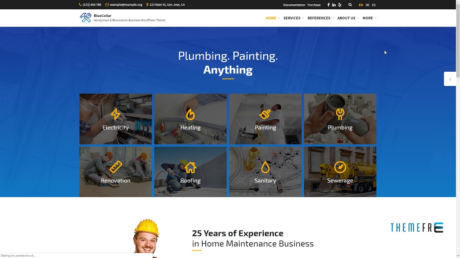460x258 pixels.
Task: Select the Painting brush service tile
Action: [265, 119]
